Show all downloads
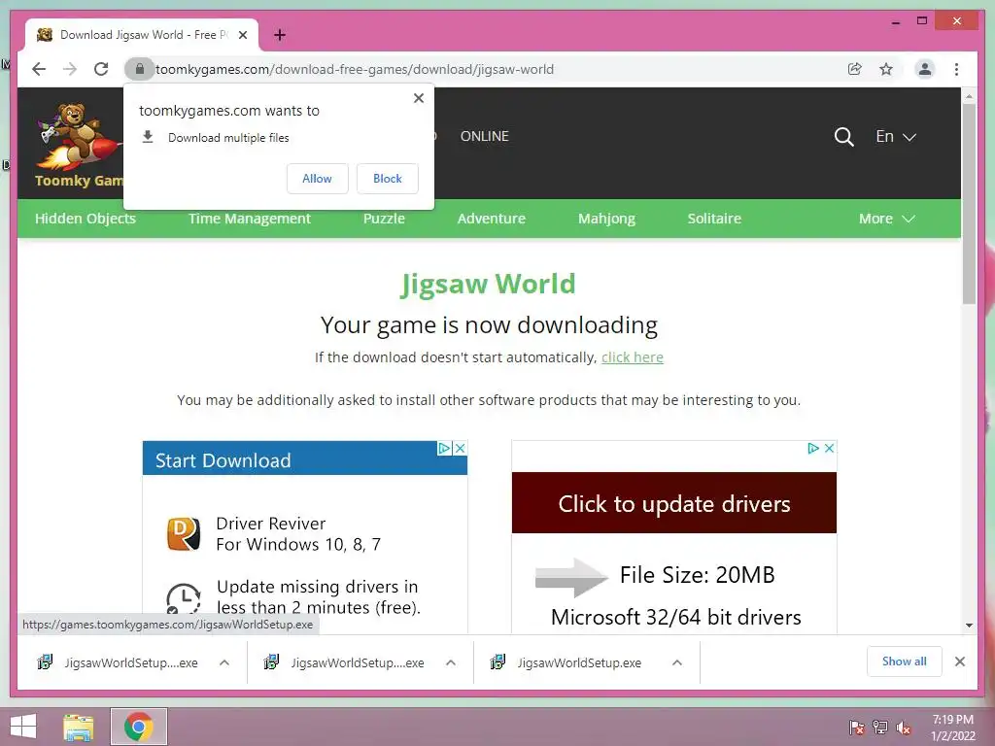This screenshot has height=746, width=995. click(x=905, y=661)
